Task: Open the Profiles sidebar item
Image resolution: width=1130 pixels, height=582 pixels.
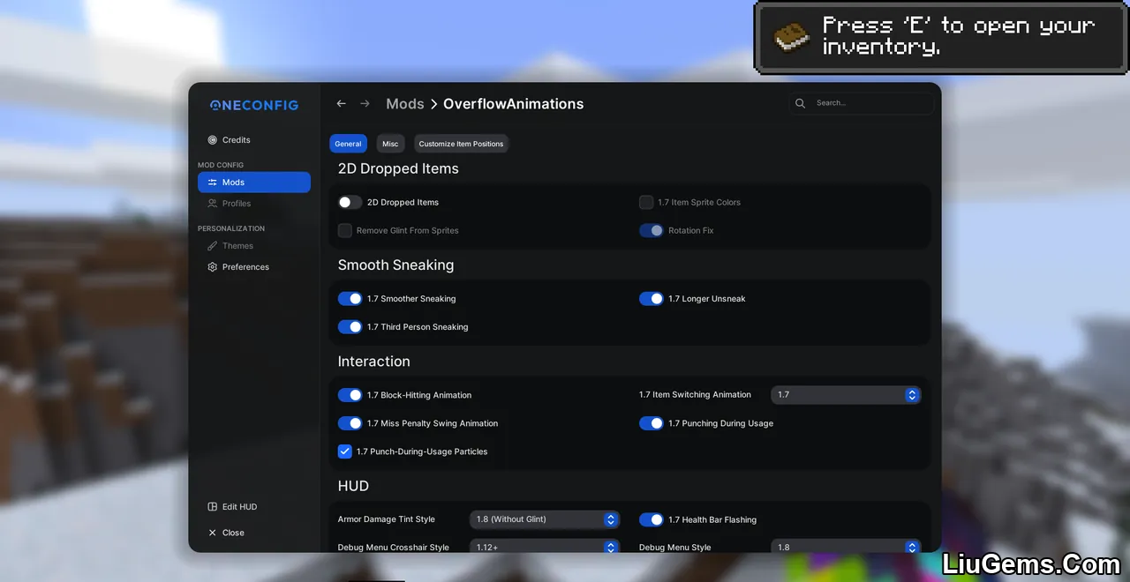Action: pyautogui.click(x=254, y=204)
